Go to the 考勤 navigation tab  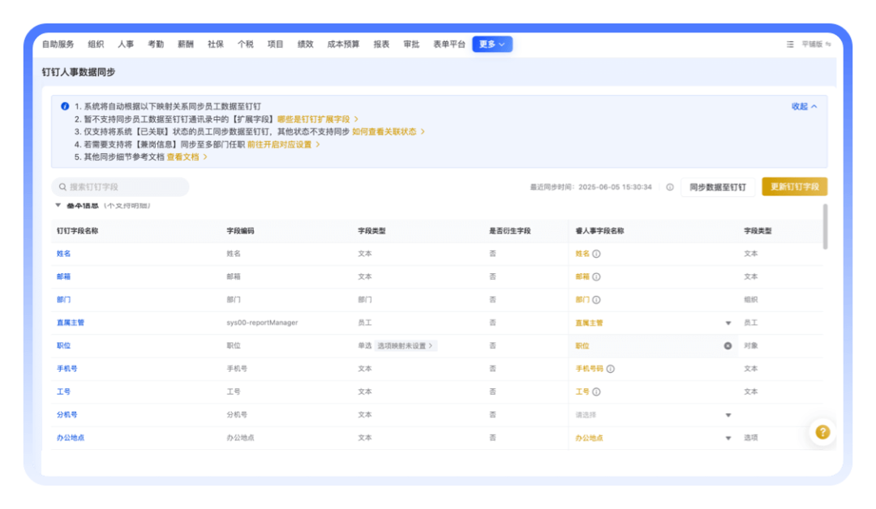click(x=155, y=45)
